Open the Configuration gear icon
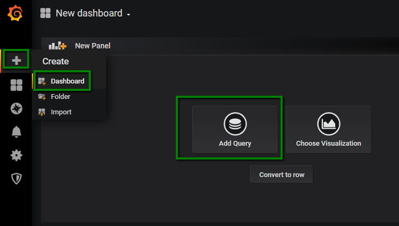 (x=16, y=155)
